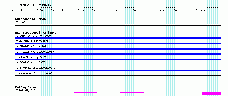Click the black bar under nsv5842466

118,76
